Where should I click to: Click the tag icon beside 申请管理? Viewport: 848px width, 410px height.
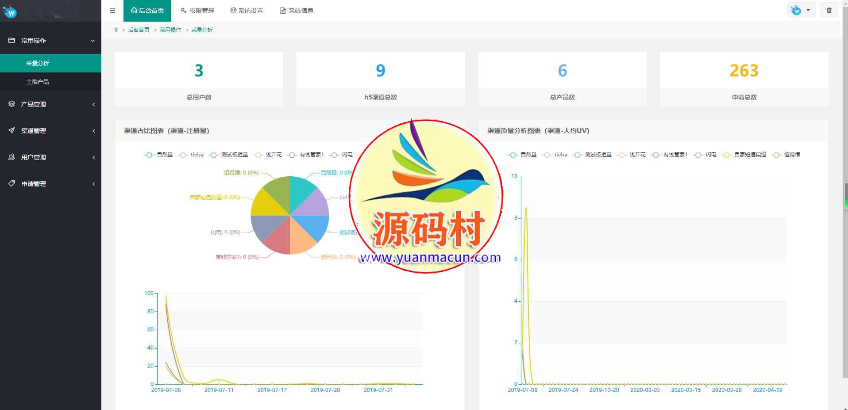[12, 183]
